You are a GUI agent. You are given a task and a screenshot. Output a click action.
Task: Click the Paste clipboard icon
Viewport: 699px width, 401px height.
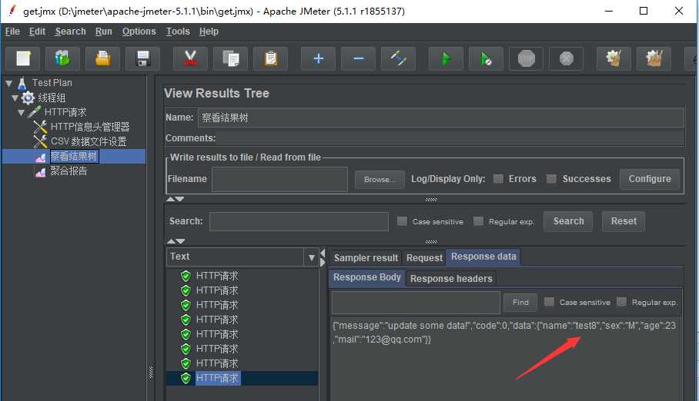(271, 58)
